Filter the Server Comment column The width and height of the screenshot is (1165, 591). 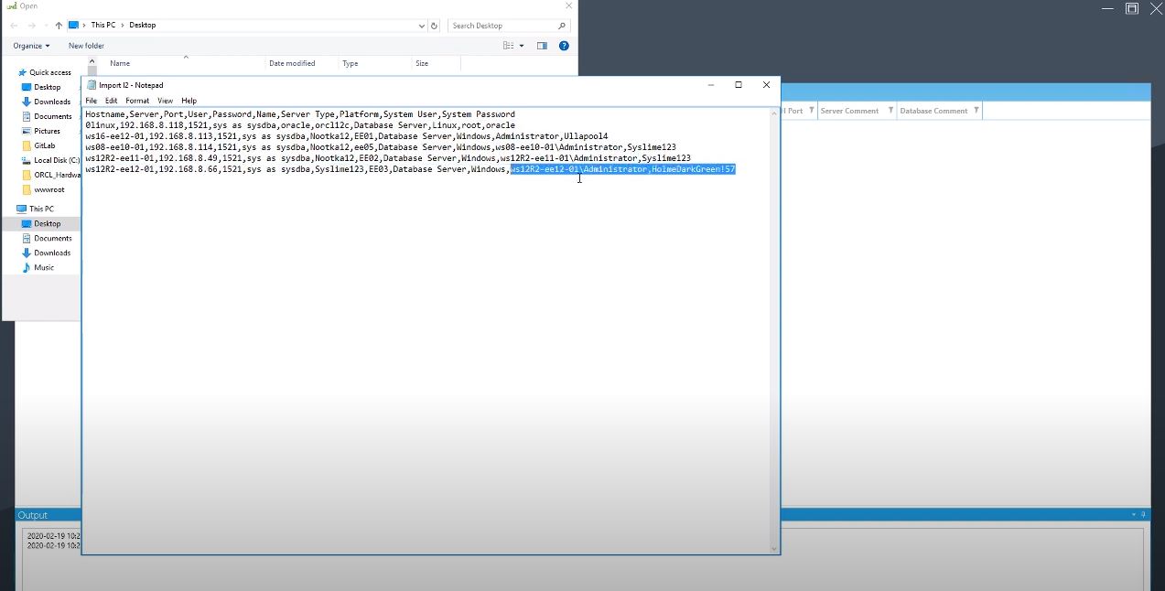(x=890, y=111)
